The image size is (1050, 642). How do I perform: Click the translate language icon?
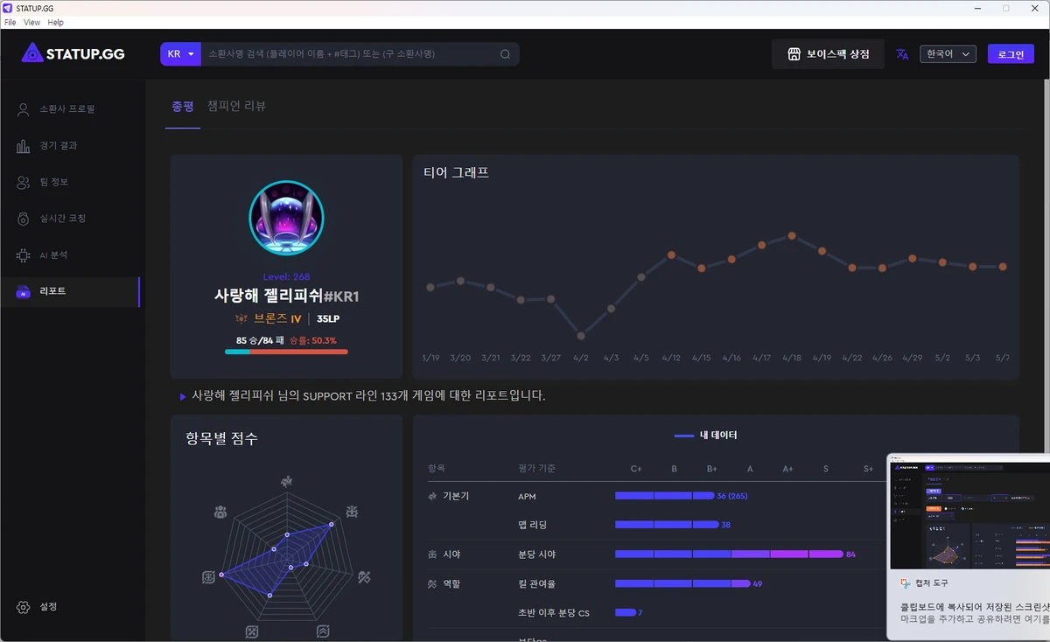(x=902, y=54)
